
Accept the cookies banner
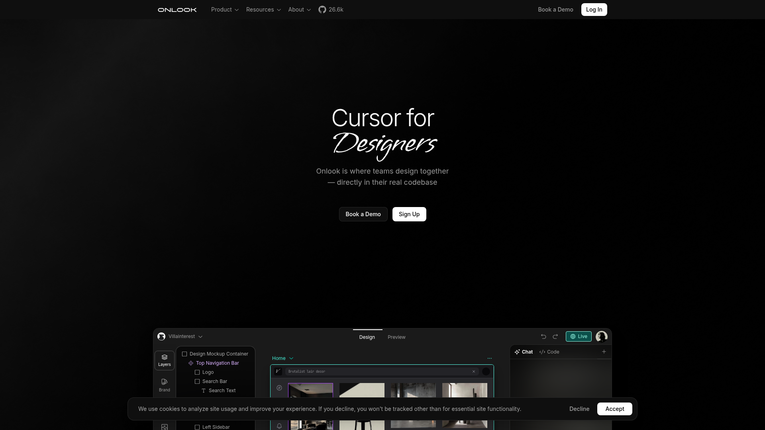[x=614, y=409]
